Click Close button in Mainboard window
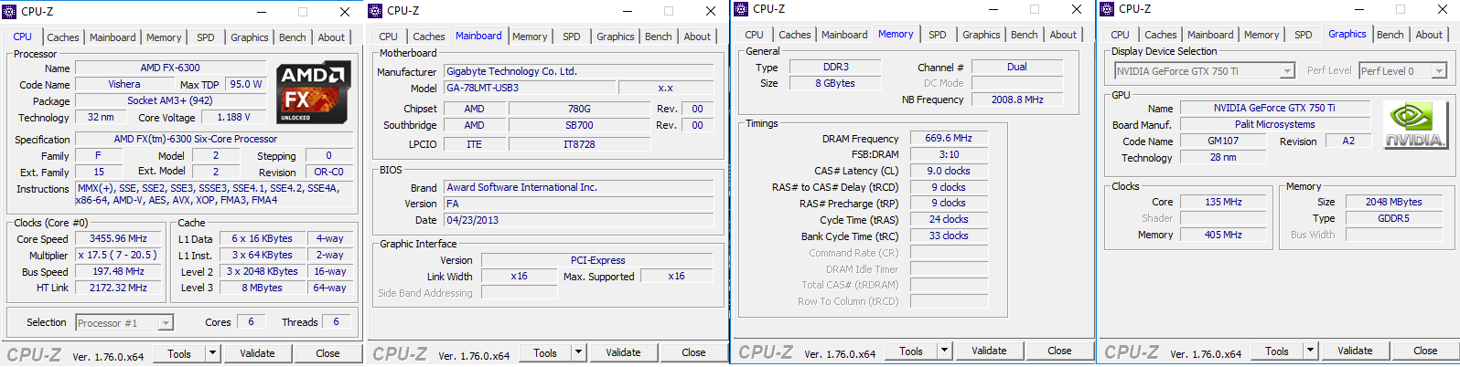 [x=693, y=352]
